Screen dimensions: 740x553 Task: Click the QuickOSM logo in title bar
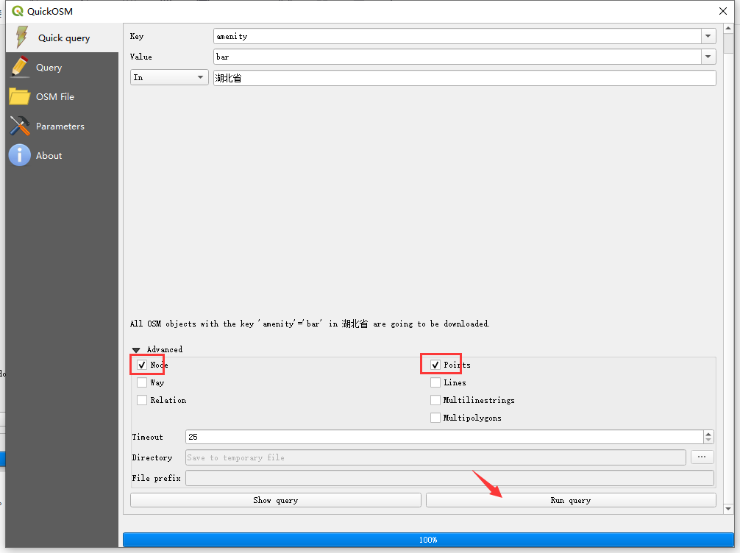(18, 11)
